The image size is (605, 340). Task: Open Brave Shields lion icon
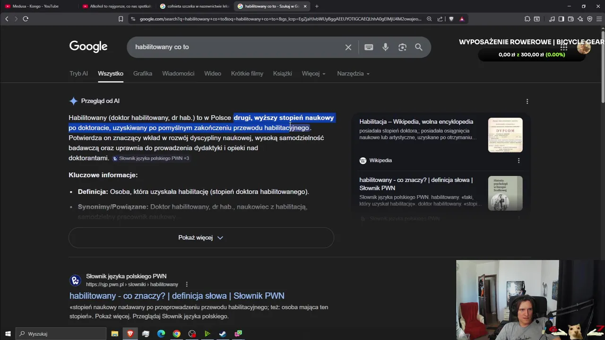click(451, 19)
